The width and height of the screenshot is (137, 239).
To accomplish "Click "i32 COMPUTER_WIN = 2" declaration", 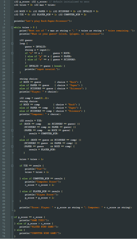I will point(72,15).
